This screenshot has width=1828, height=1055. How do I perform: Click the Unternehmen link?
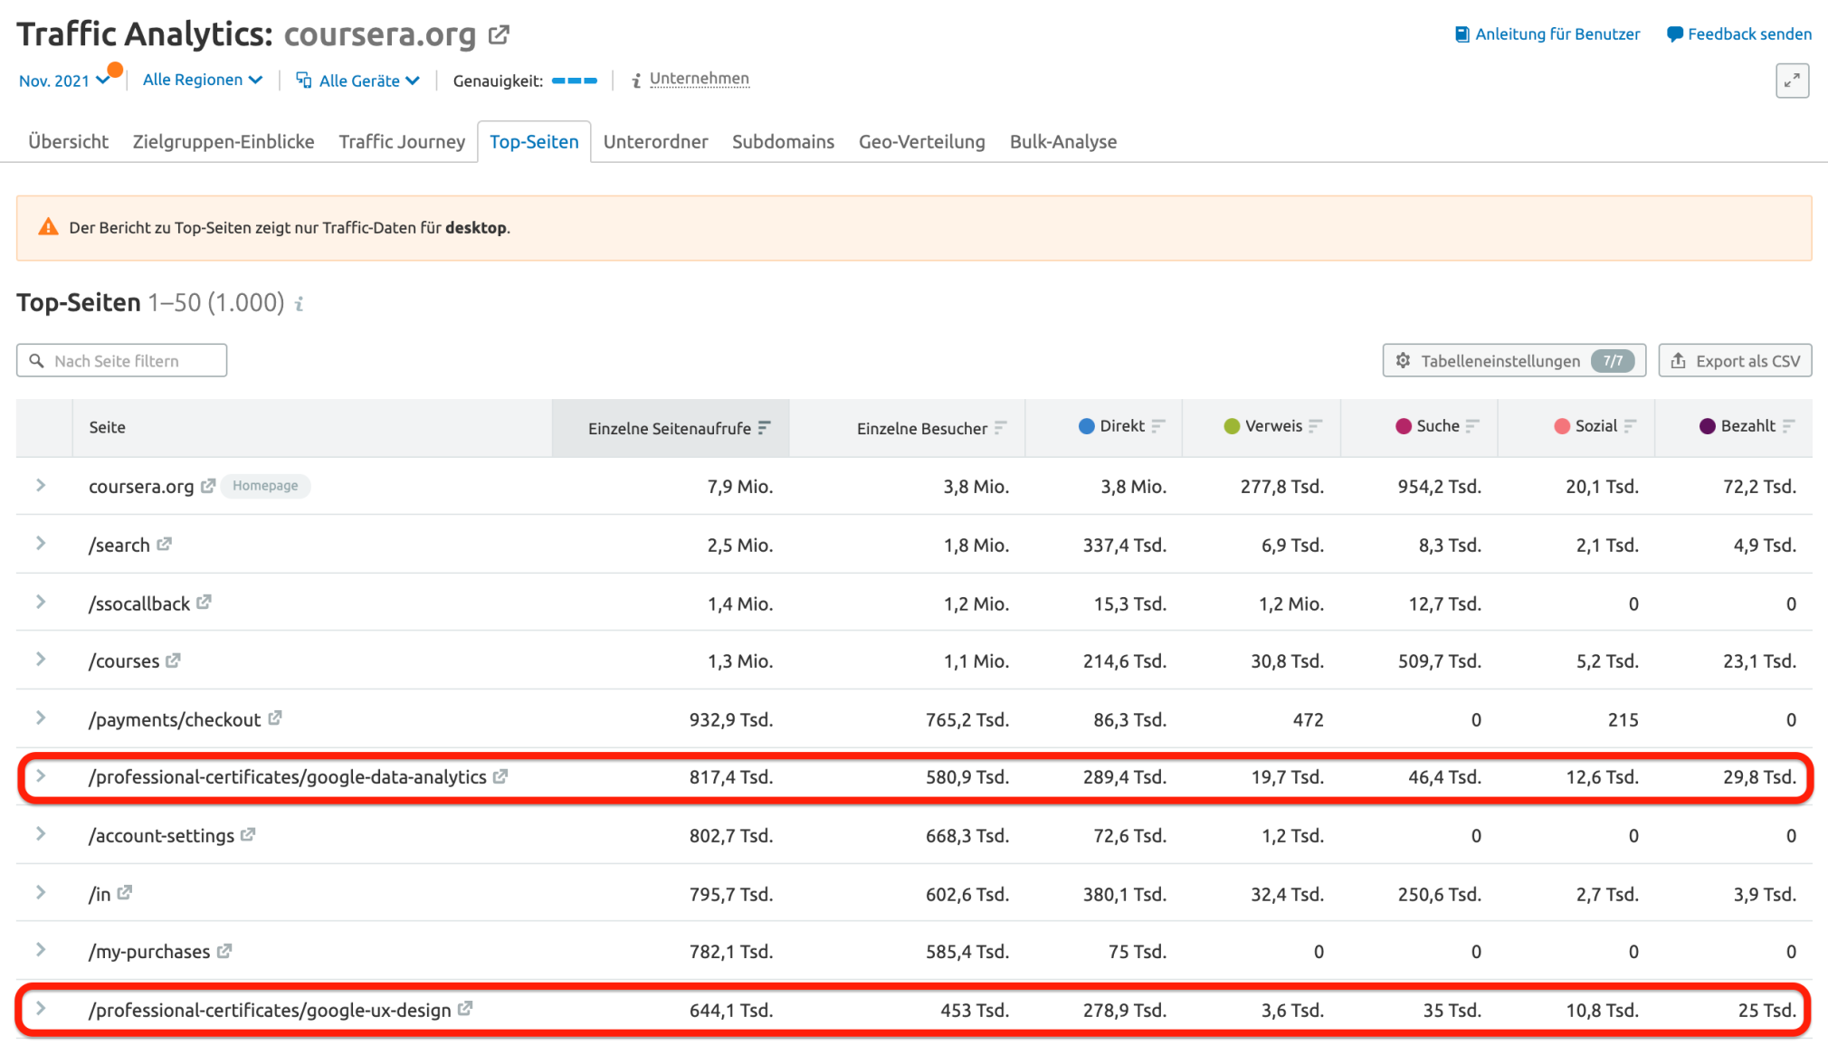point(700,79)
